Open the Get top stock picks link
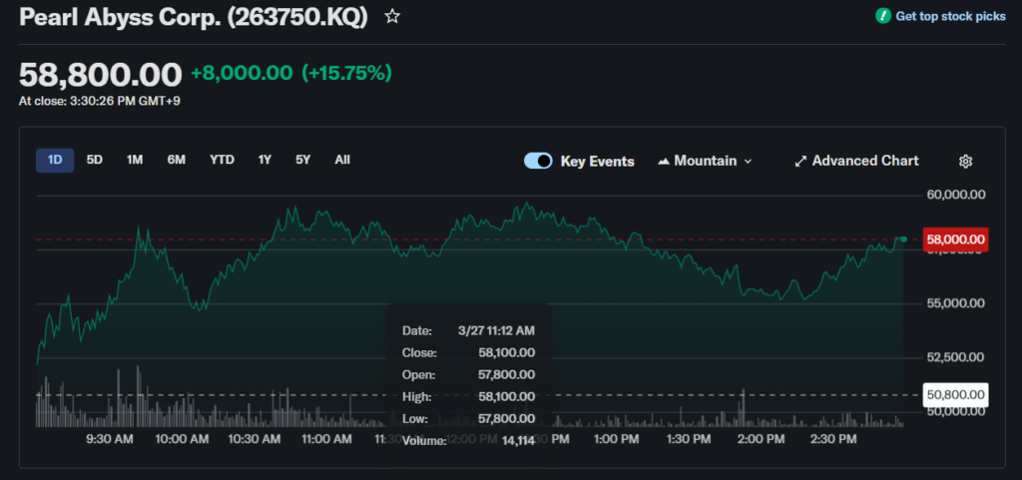This screenshot has height=480, width=1022. (x=950, y=16)
